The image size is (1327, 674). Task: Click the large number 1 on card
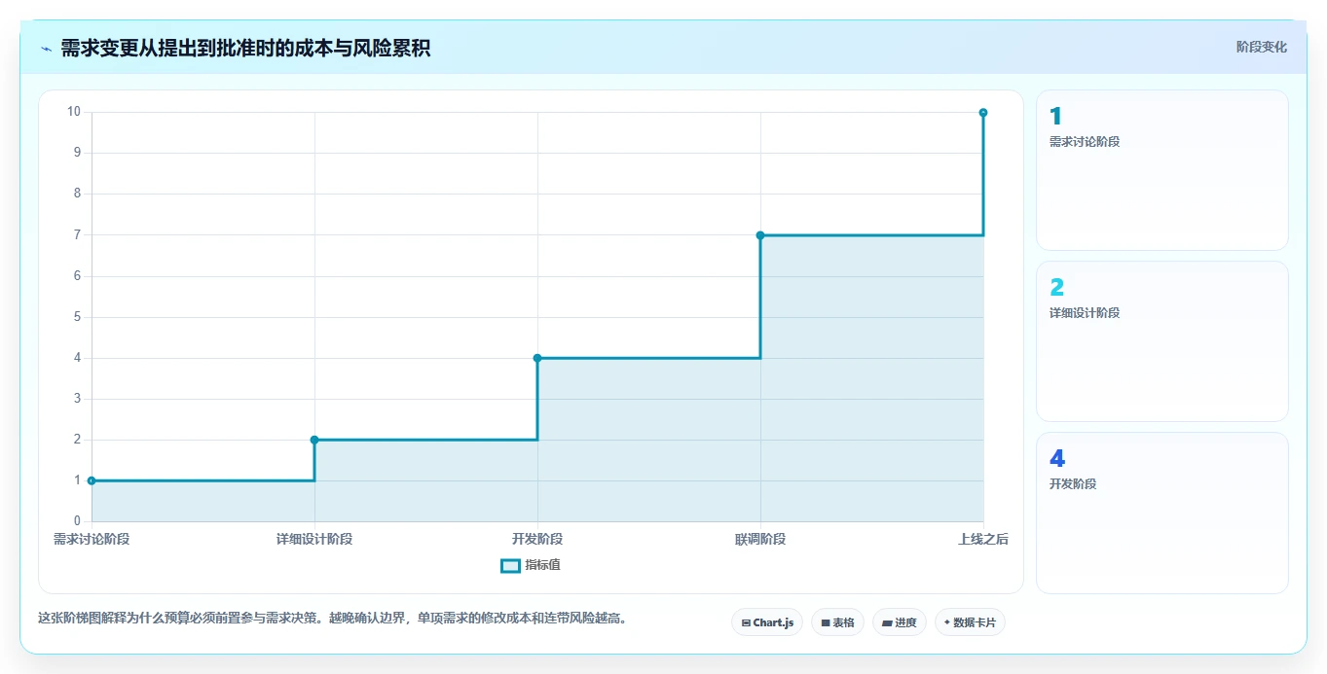[x=1055, y=117]
